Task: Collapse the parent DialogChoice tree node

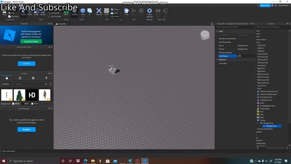Action: tap(258, 123)
